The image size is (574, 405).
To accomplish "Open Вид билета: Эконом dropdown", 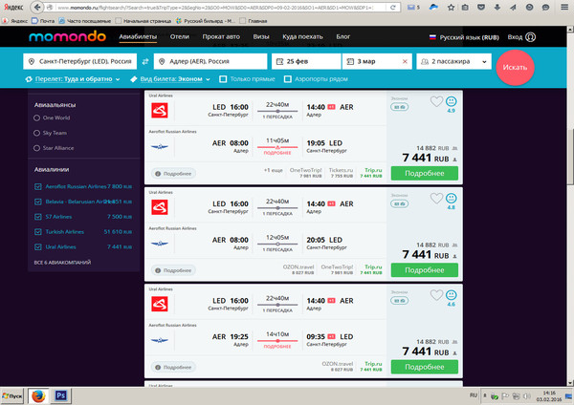I will pyautogui.click(x=170, y=79).
